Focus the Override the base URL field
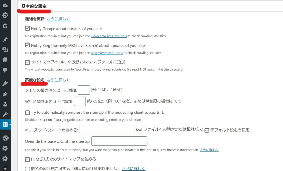The width and height of the screenshot is (283, 171). click(119, 141)
